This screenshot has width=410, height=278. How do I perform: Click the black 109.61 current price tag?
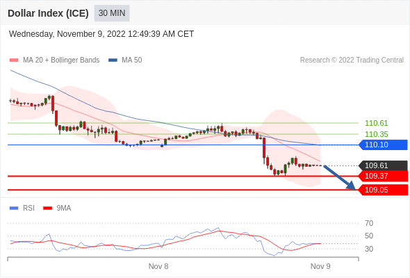pos(383,165)
